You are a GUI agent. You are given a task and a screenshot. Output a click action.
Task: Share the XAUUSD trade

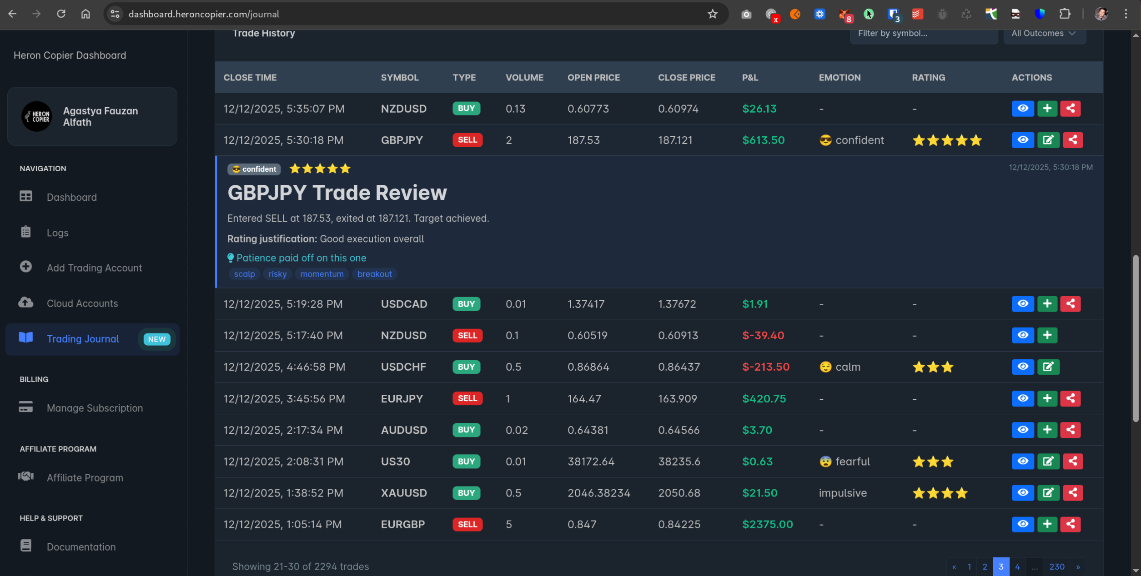tap(1072, 493)
